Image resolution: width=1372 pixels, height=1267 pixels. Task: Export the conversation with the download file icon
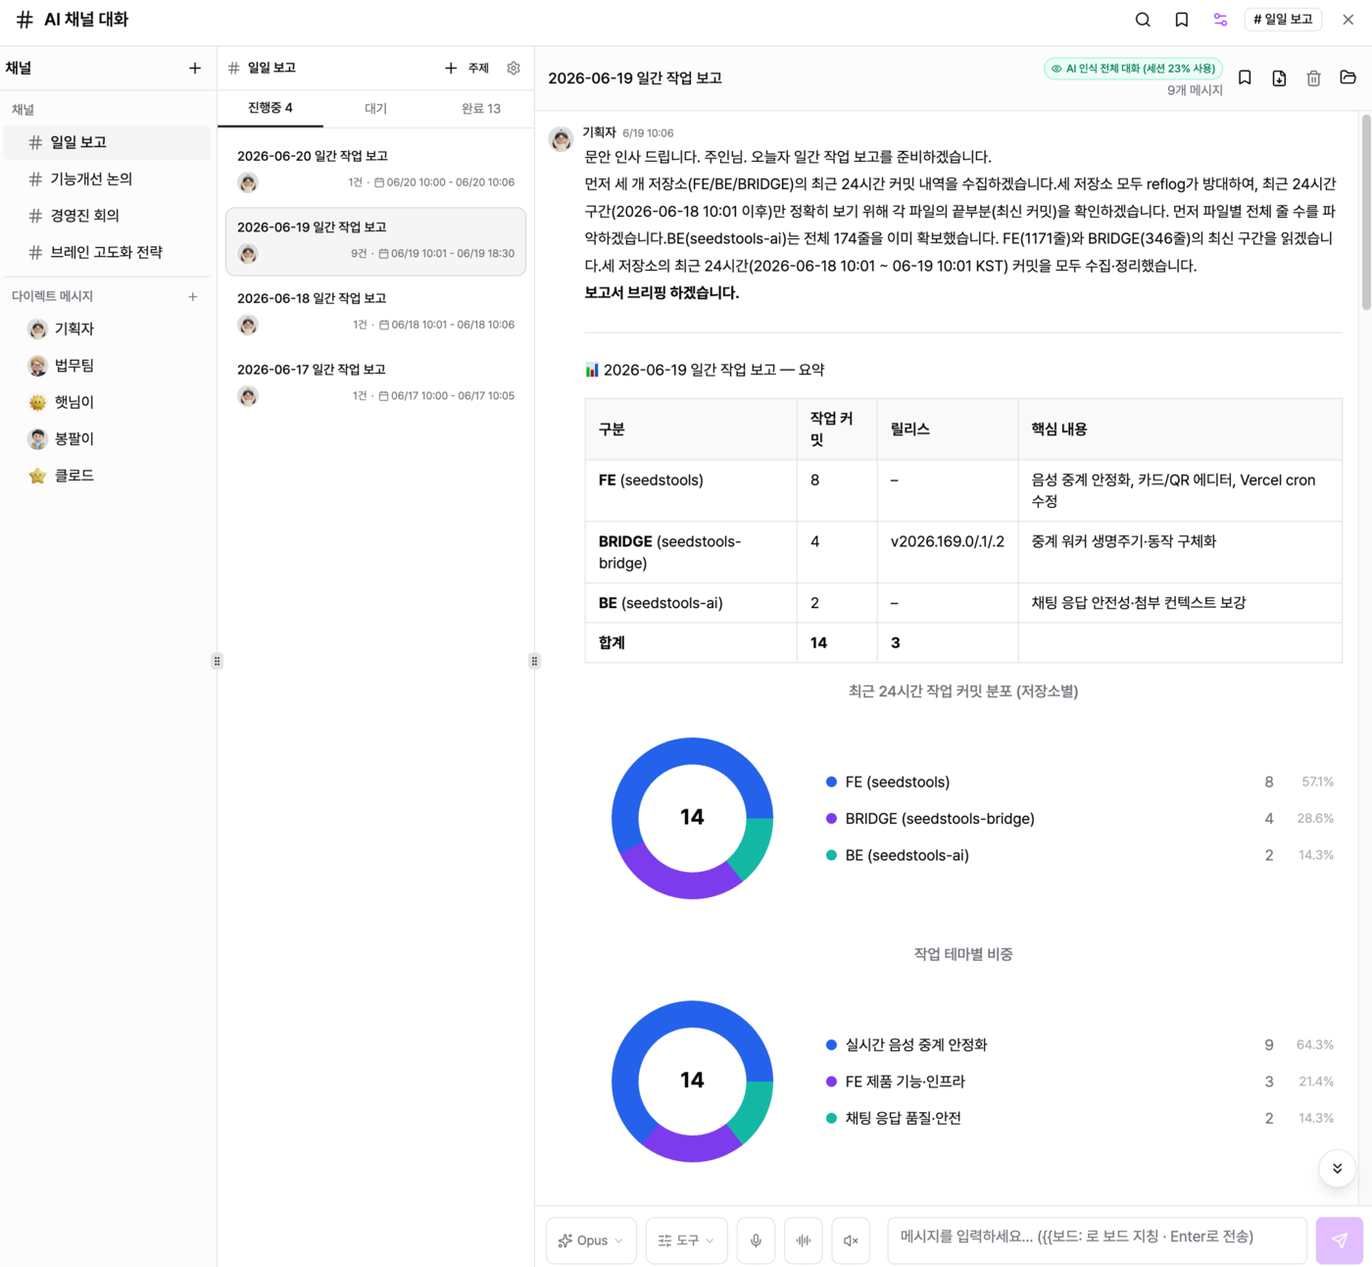pyautogui.click(x=1279, y=77)
